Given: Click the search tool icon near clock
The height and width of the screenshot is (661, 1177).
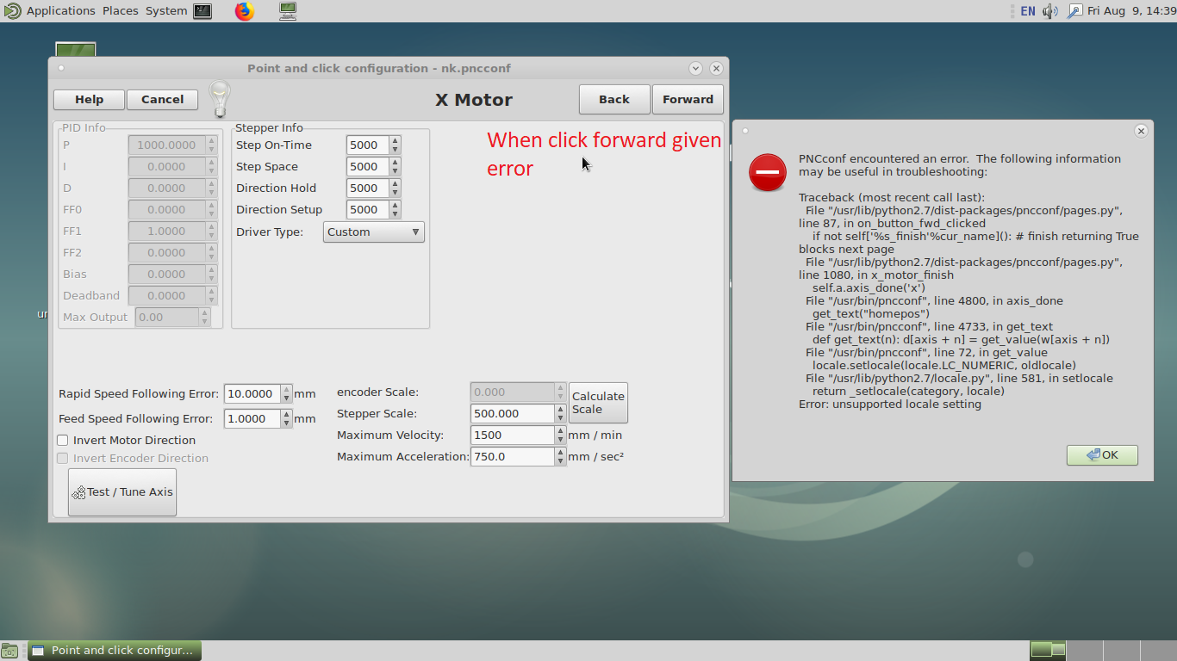Looking at the screenshot, I should tap(1074, 11).
